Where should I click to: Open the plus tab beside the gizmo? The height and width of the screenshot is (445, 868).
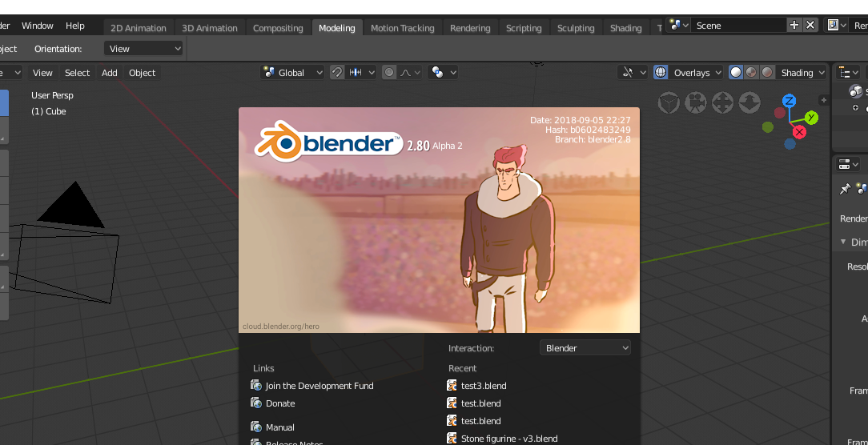tap(824, 100)
